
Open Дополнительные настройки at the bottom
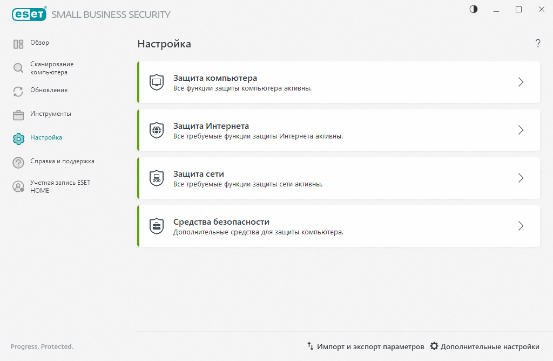(x=484, y=346)
